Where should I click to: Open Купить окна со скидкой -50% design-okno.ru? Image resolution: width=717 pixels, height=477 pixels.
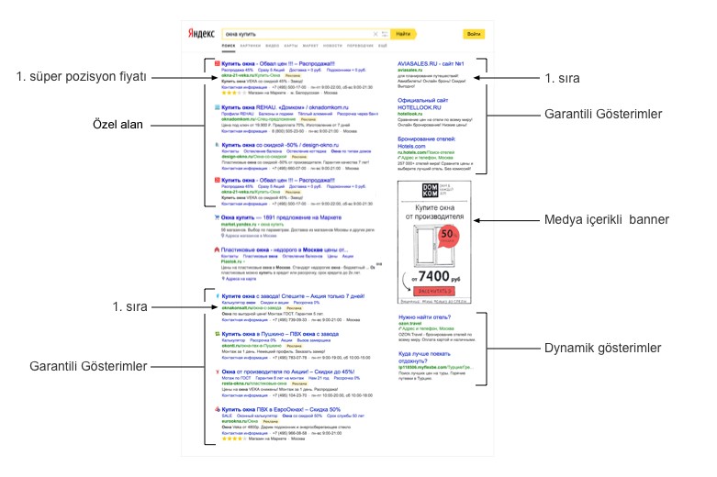click(280, 145)
